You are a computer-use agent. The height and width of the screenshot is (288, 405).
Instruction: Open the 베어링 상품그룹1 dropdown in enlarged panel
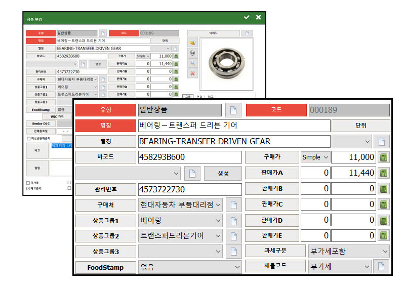180,221
